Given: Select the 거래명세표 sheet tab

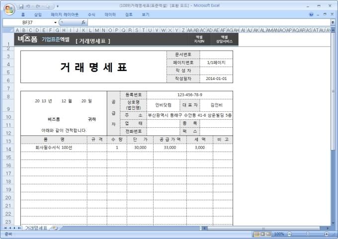Looking at the screenshot, I should 36,228.
